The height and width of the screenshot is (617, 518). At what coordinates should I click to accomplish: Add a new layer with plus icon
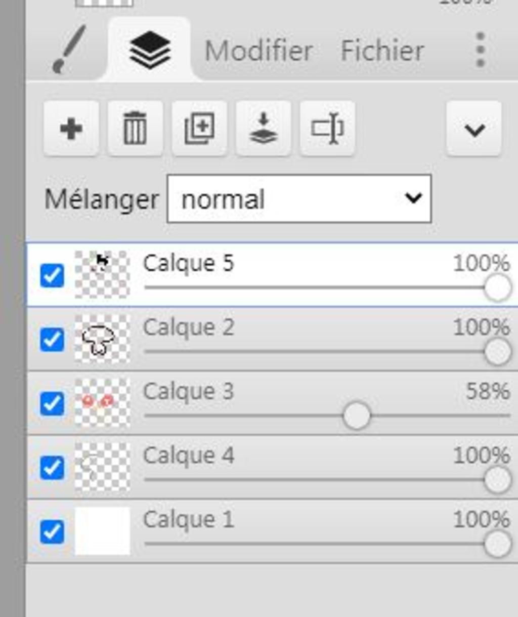71,129
